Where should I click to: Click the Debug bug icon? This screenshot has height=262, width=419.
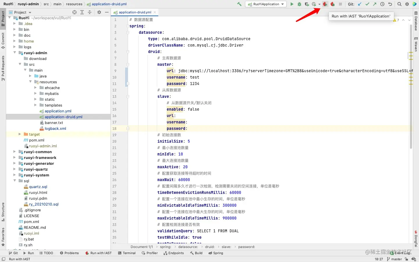pyautogui.click(x=299, y=4)
